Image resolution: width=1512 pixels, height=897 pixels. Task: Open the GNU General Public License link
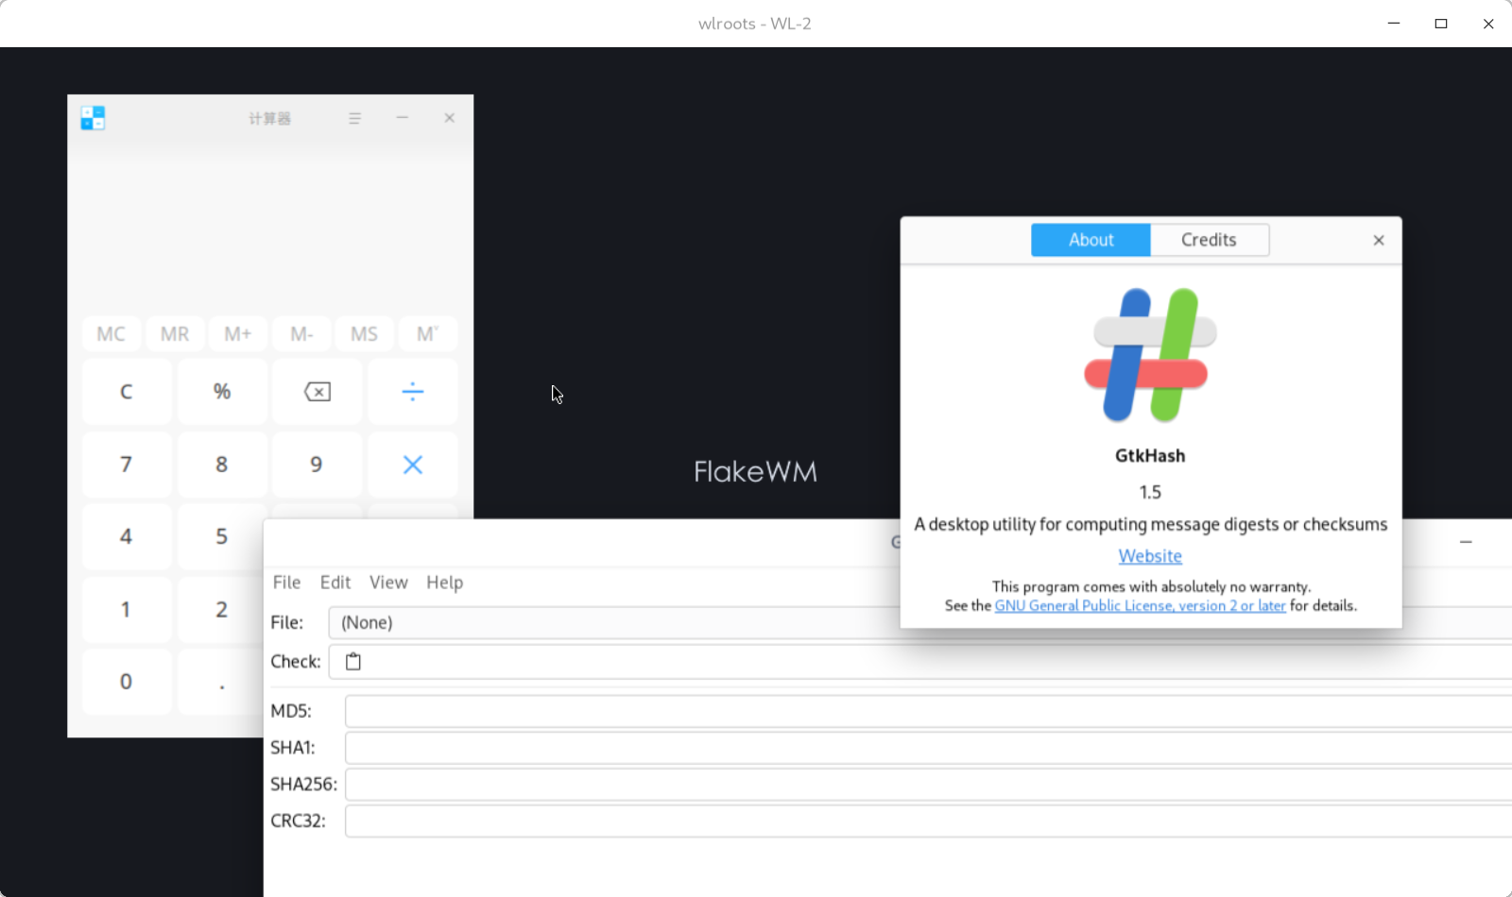[x=1140, y=606]
